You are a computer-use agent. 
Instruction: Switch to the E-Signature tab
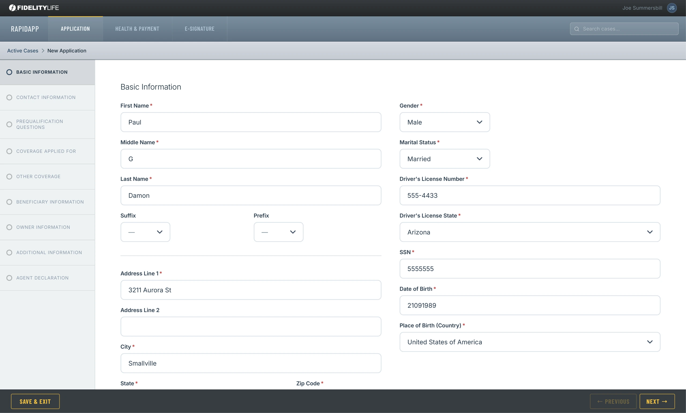pyautogui.click(x=200, y=29)
